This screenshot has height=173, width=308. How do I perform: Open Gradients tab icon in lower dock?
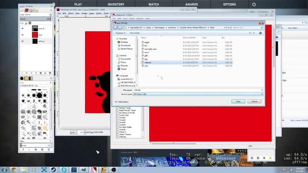(x=31, y=78)
